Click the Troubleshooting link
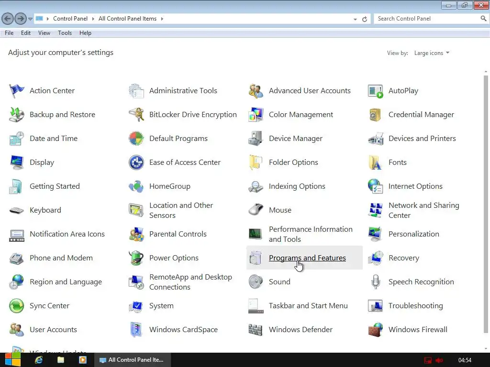The height and width of the screenshot is (367, 490). [416, 306]
